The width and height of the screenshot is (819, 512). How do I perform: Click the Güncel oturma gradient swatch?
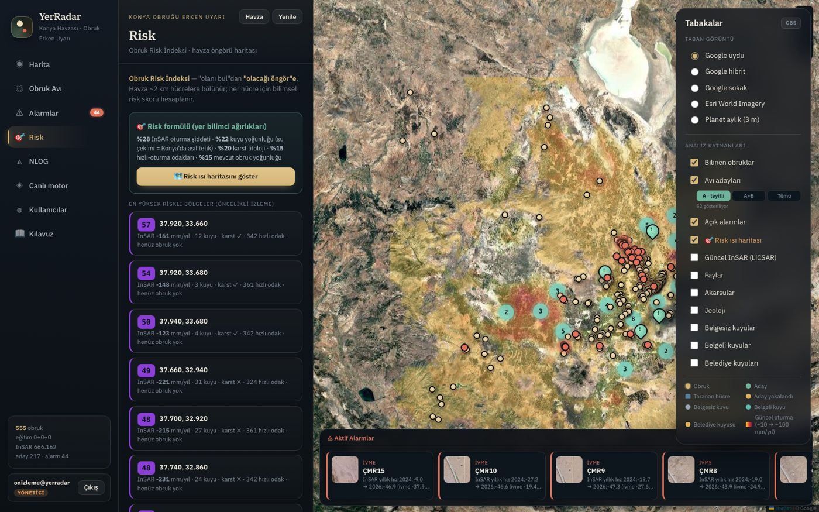[749, 424]
